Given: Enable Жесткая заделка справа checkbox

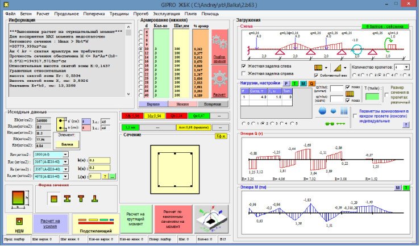Looking at the screenshot, I should pyautogui.click(x=243, y=73).
